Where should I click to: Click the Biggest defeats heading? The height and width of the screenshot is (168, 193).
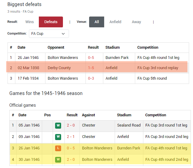(24, 4)
